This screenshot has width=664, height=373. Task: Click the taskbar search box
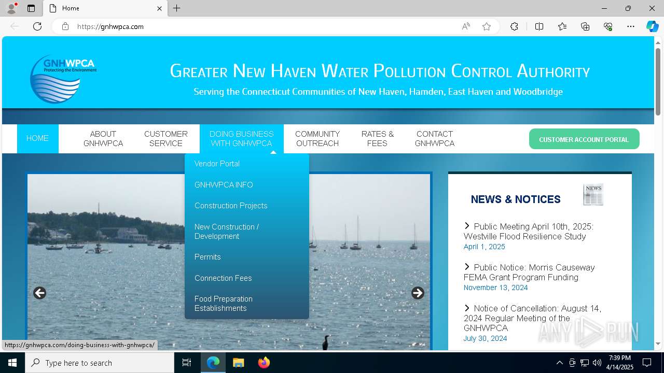coord(100,363)
